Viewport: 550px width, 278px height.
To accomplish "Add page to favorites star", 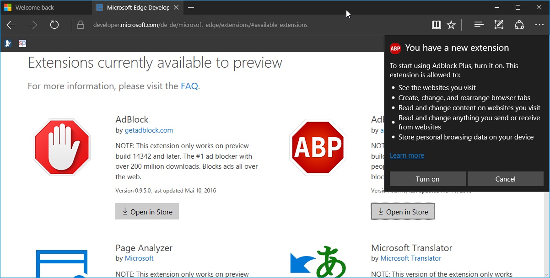I will pyautogui.click(x=451, y=25).
